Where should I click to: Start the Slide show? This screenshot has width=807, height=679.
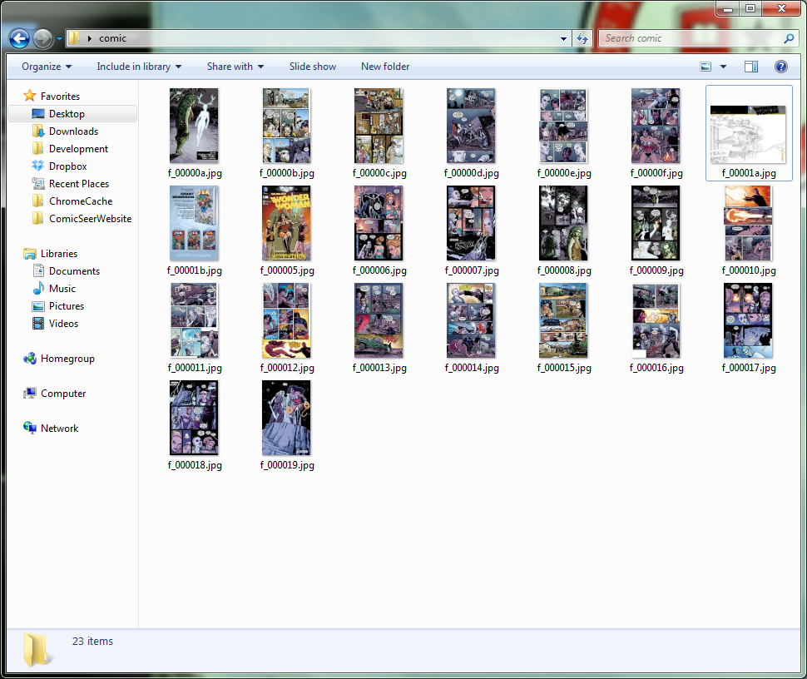(313, 67)
